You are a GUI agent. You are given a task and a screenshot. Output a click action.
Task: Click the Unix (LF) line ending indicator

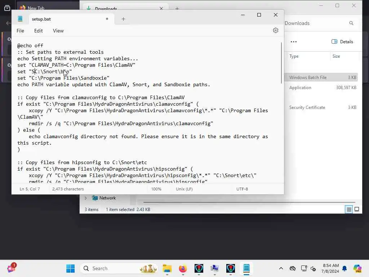pyautogui.click(x=184, y=189)
